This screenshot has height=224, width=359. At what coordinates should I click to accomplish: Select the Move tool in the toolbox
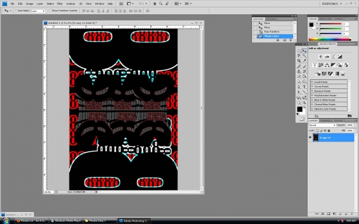point(305,51)
